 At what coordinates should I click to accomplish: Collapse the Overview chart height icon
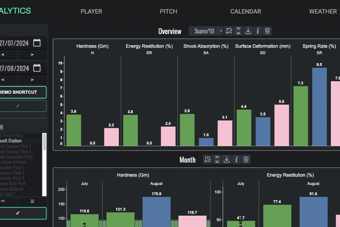[238, 31]
